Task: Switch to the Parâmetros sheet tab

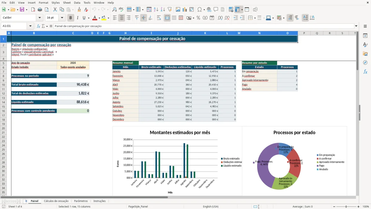Action: pyautogui.click(x=81, y=201)
